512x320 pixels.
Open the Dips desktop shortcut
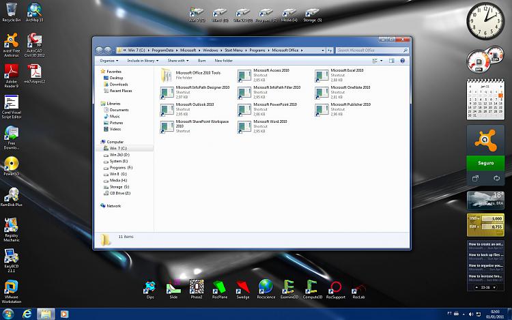(x=150, y=290)
